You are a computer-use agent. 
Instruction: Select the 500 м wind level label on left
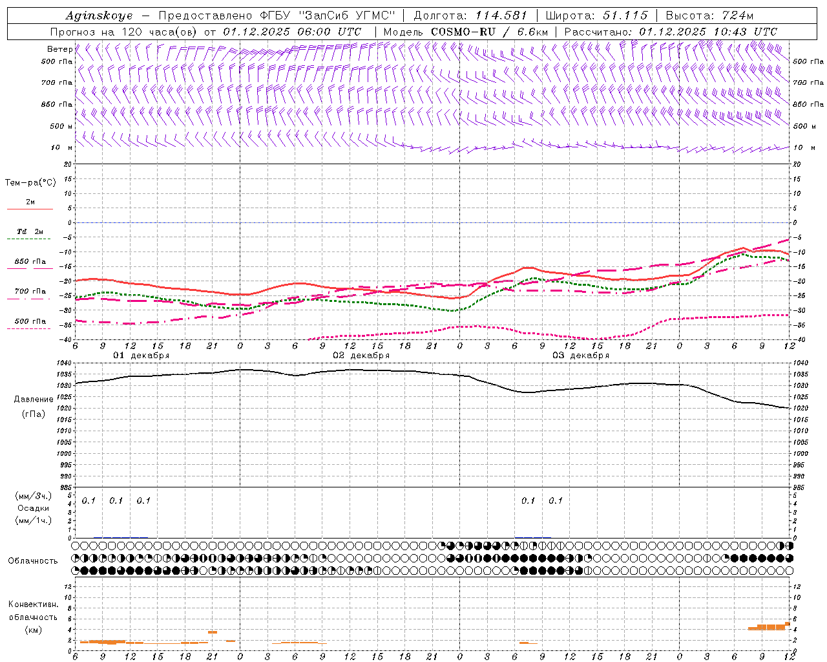[x=62, y=126]
